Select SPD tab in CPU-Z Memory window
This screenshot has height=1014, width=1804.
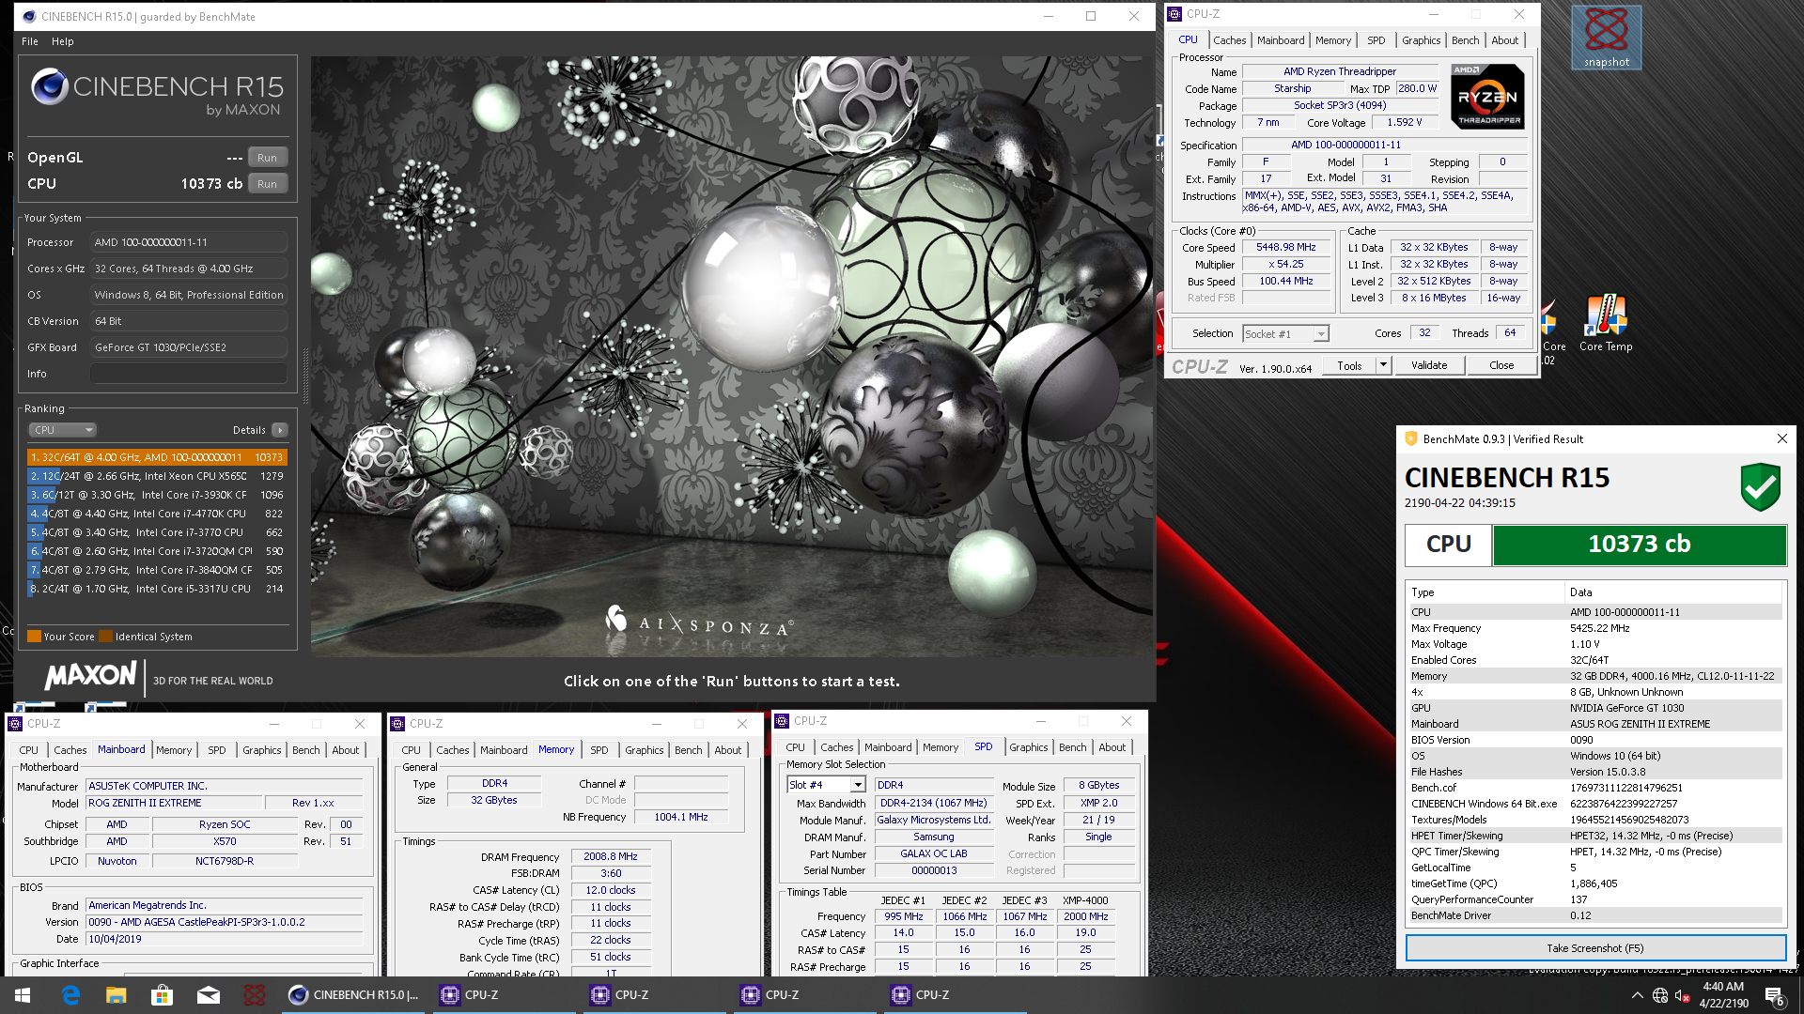599,750
